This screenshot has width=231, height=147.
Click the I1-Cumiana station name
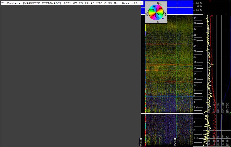click(x=11, y=3)
